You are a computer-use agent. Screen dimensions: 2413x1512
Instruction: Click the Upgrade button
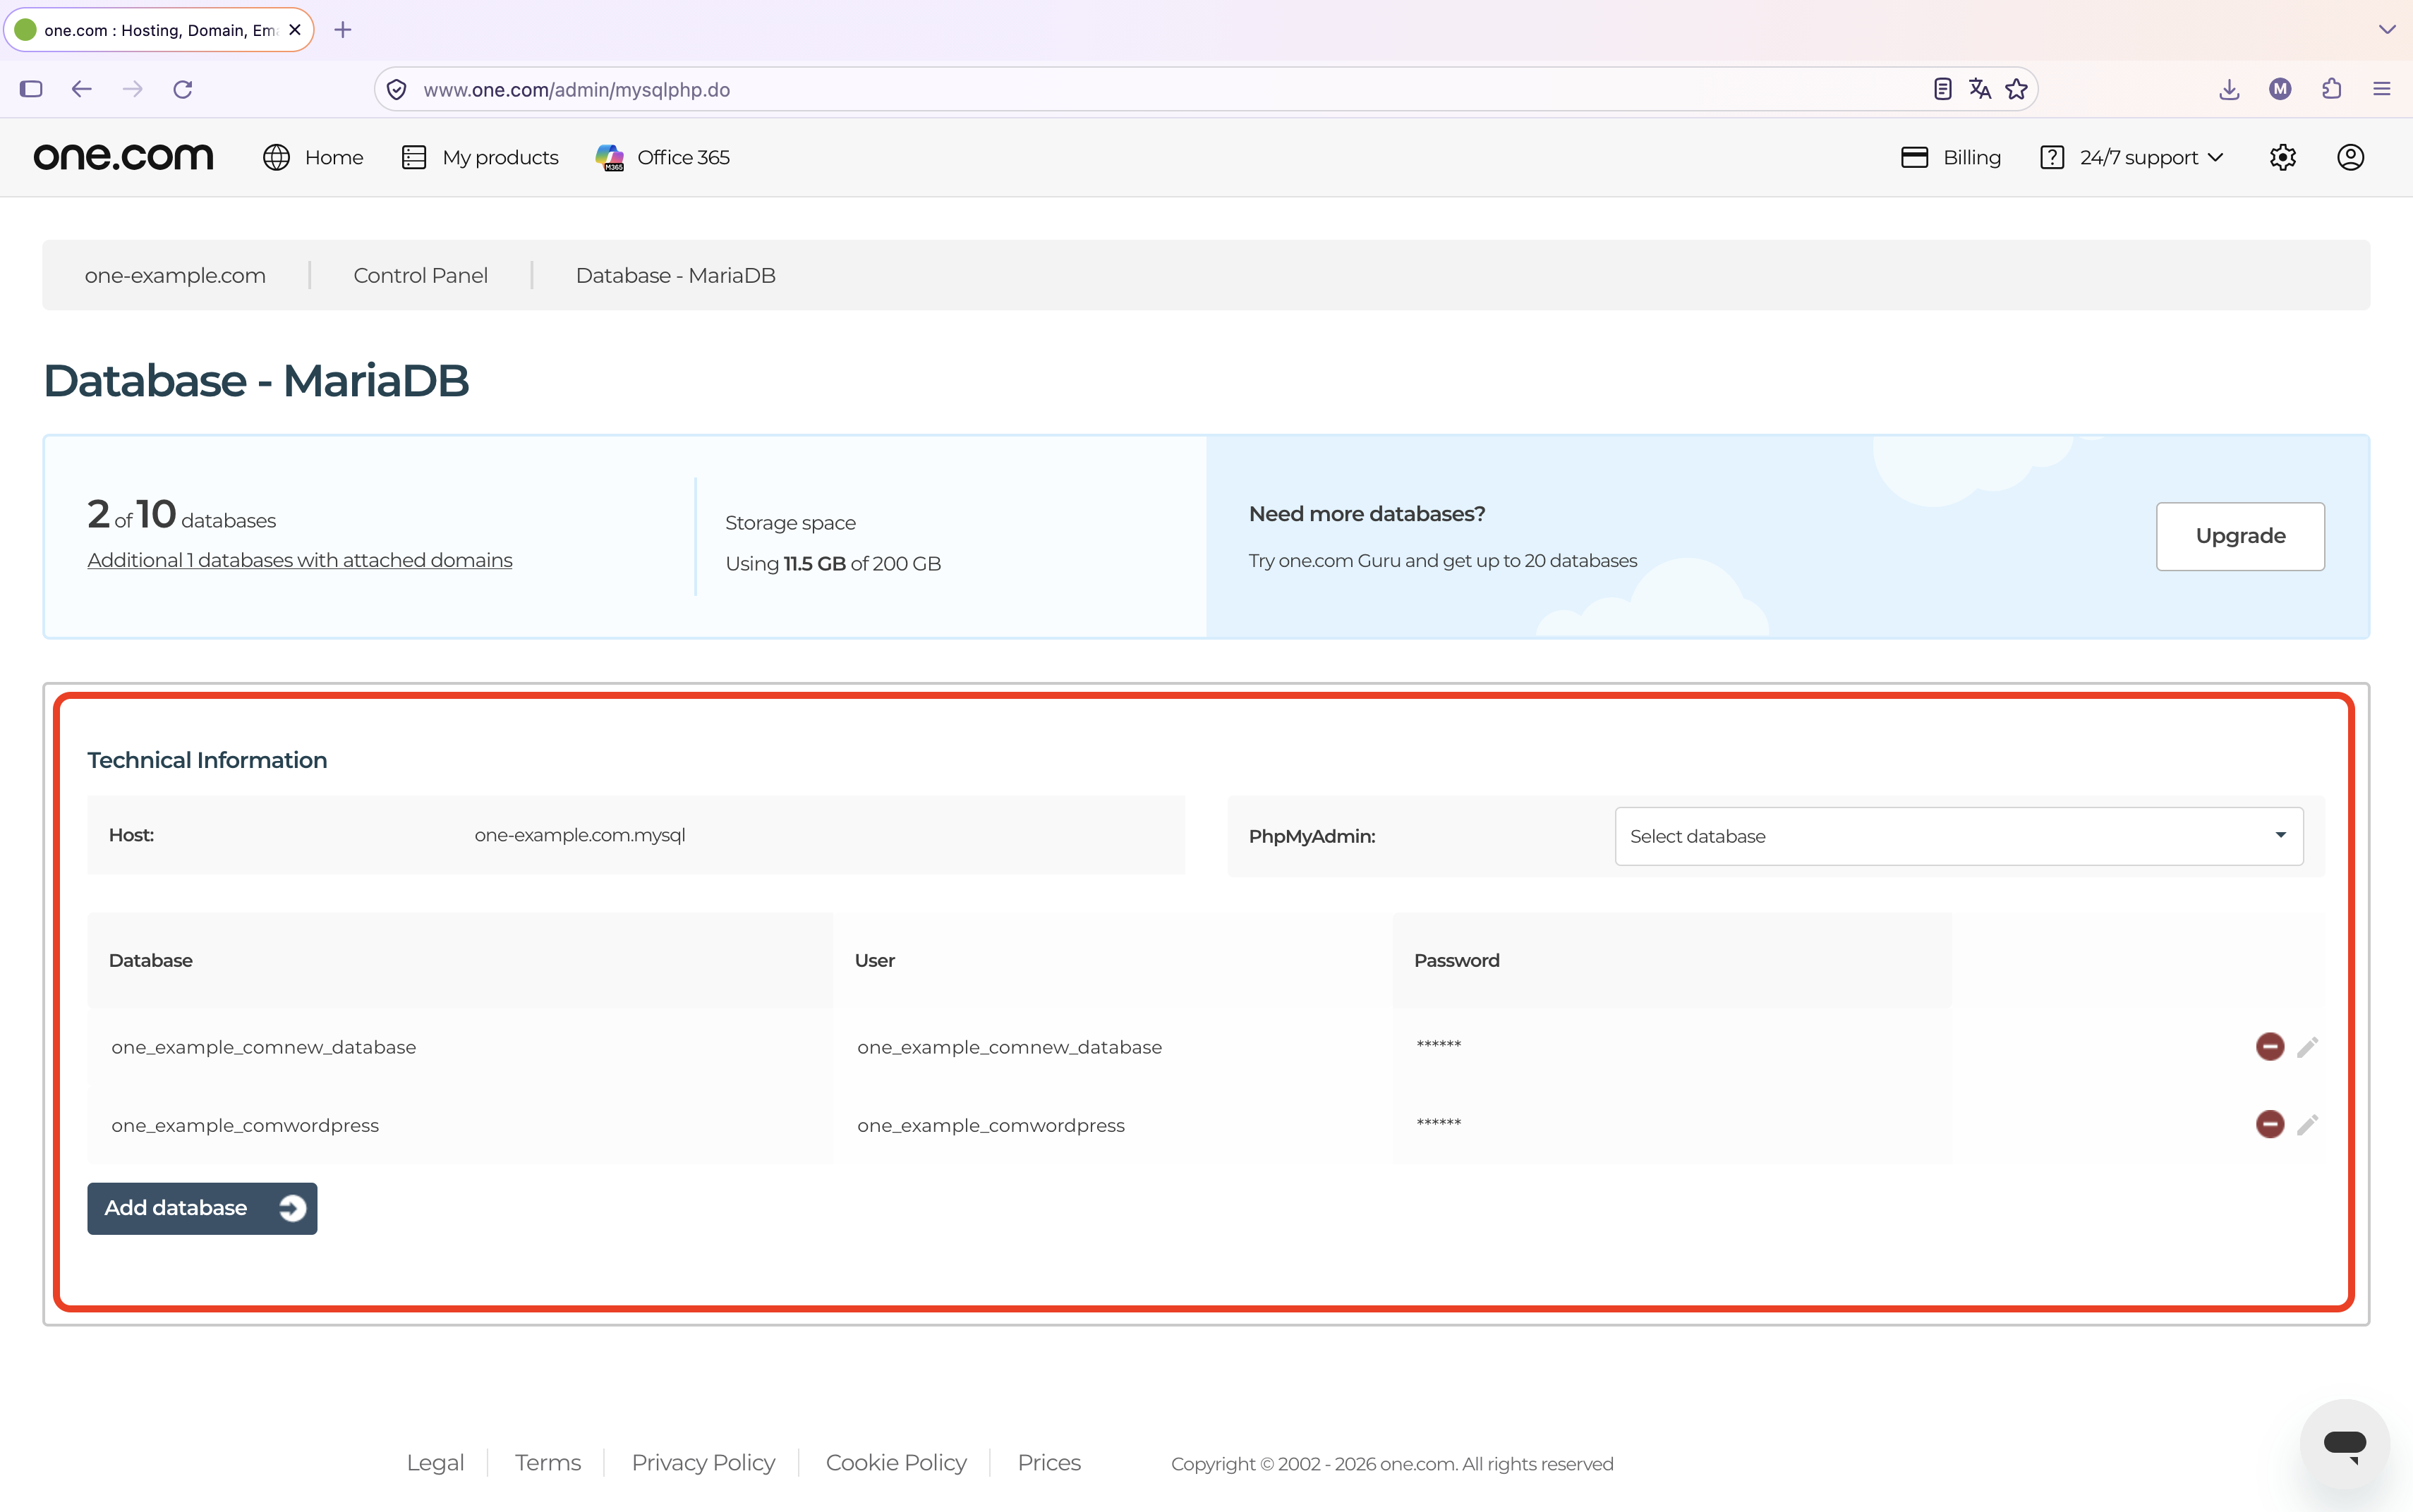(x=2240, y=536)
